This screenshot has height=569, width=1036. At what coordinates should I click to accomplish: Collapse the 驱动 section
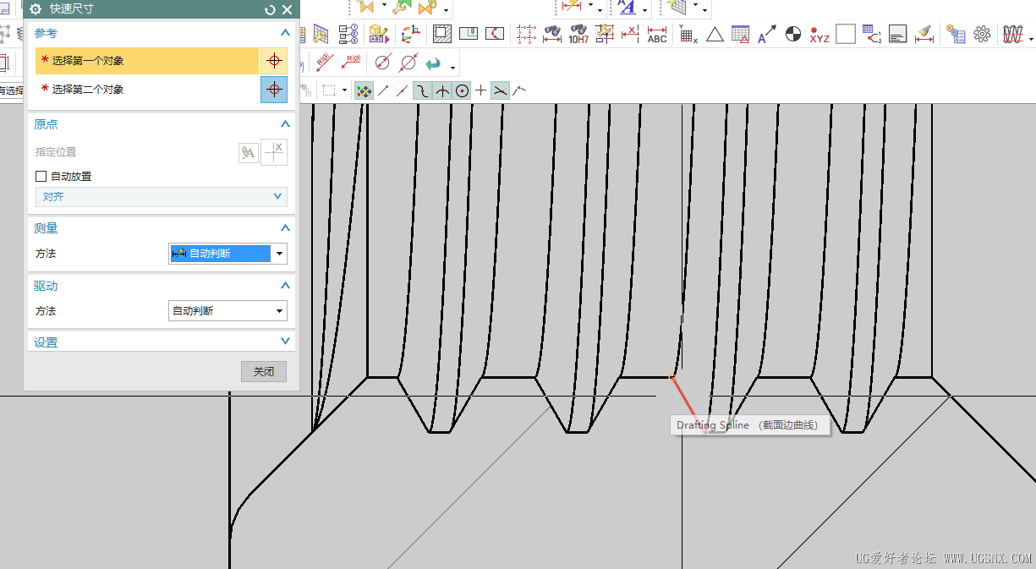pos(285,286)
